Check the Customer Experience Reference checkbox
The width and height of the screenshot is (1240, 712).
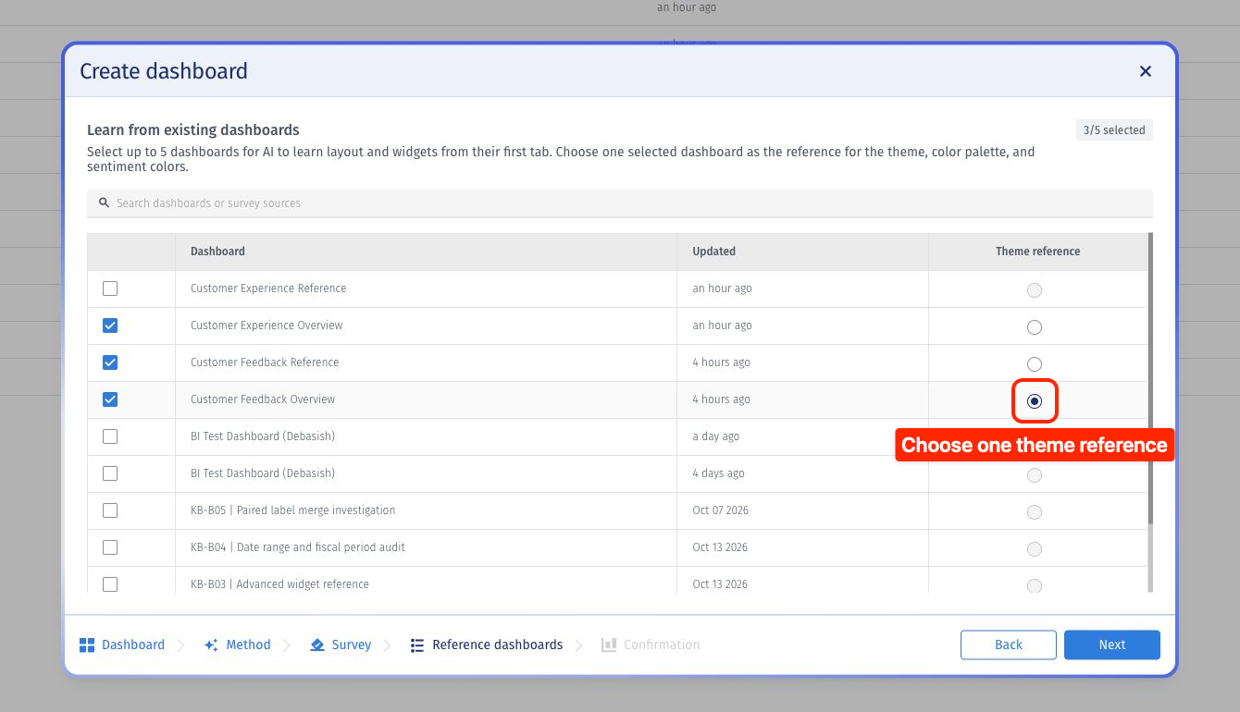pyautogui.click(x=110, y=288)
